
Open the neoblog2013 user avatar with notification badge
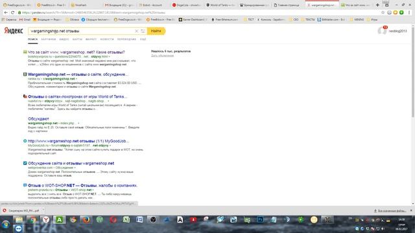382,30
